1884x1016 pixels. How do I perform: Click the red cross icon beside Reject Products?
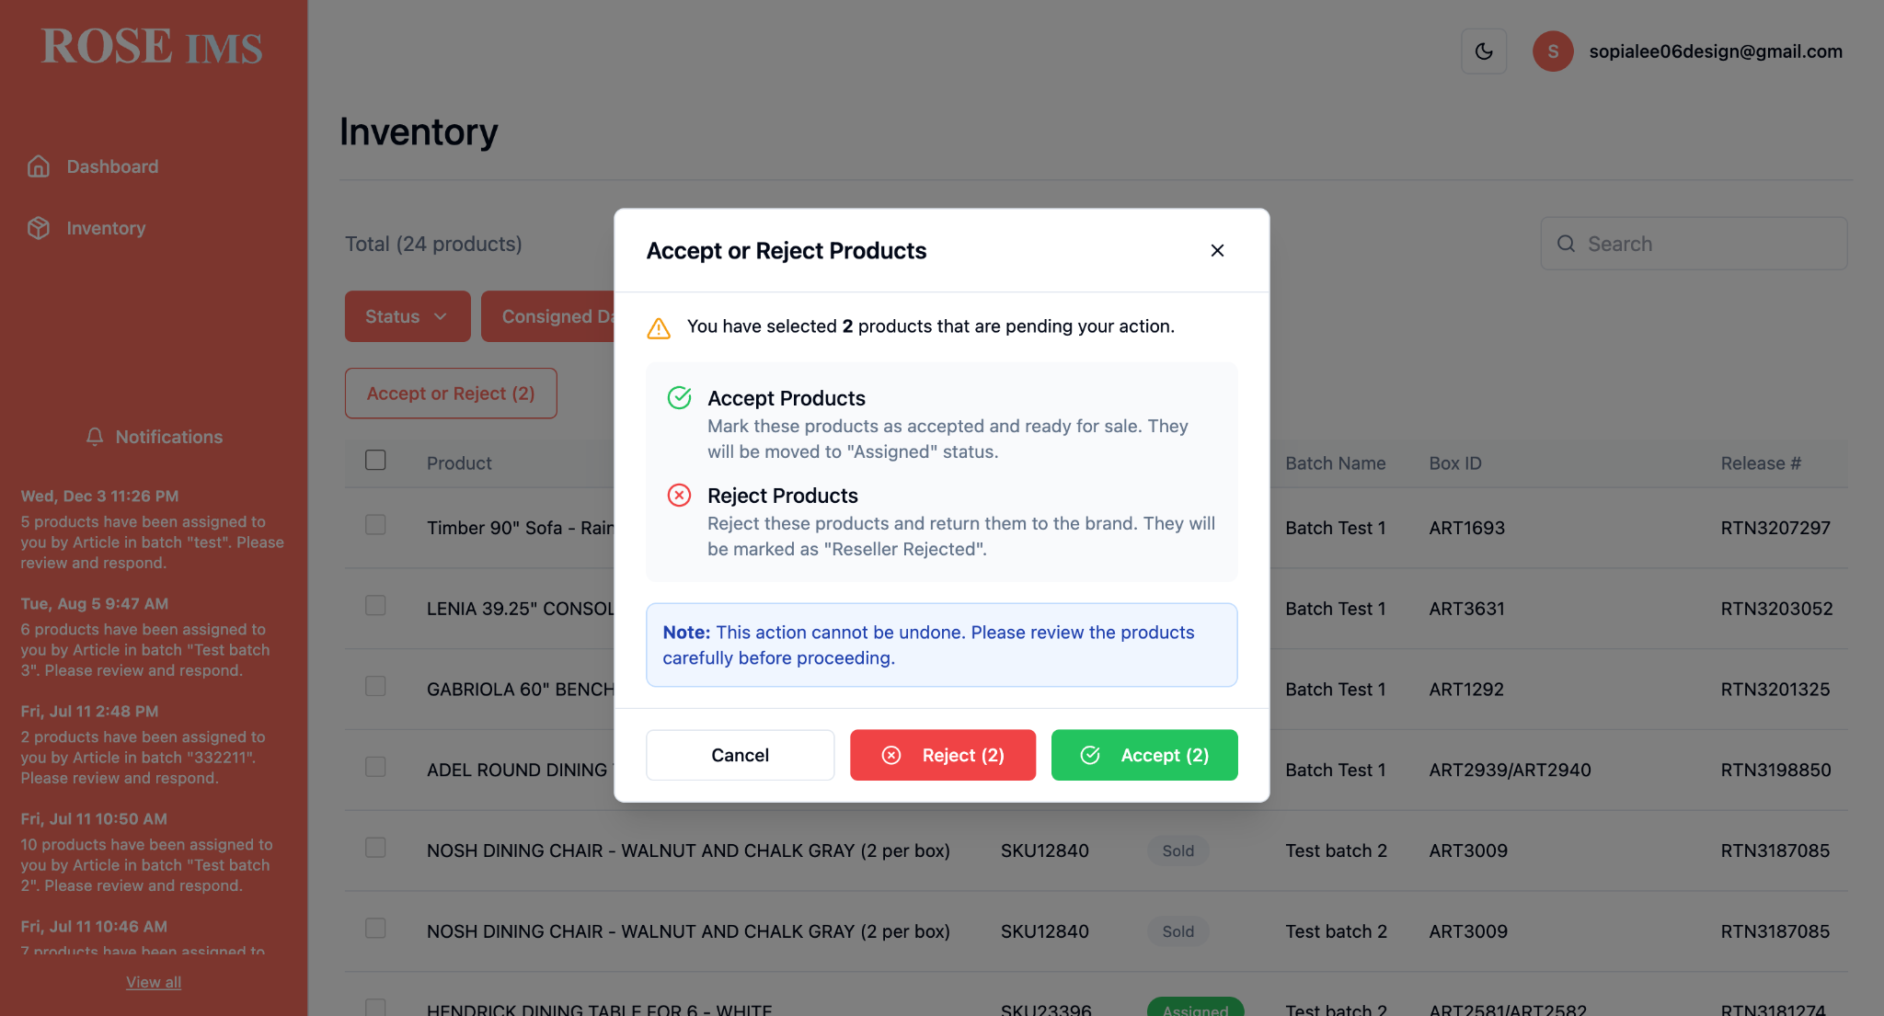pyautogui.click(x=679, y=495)
